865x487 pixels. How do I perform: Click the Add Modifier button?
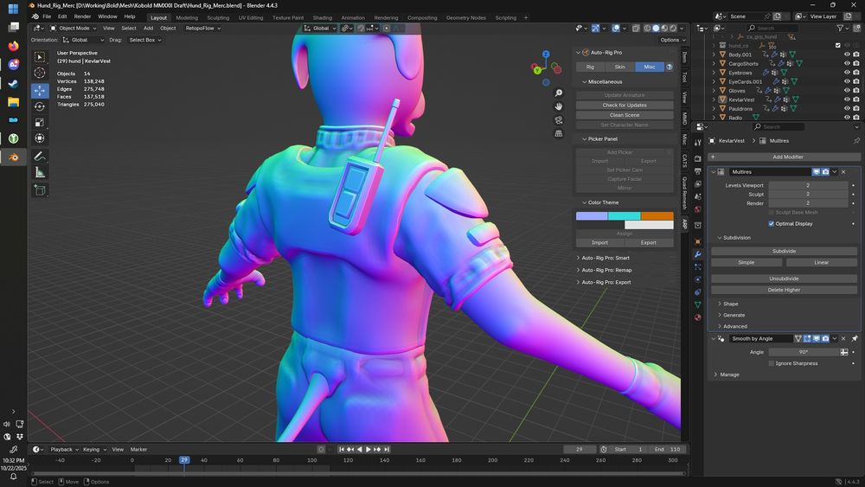(788, 157)
